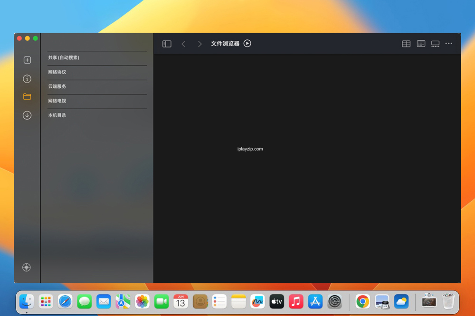The image size is (475, 316).
Task: Open App Store from the Dock
Action: pyautogui.click(x=315, y=301)
